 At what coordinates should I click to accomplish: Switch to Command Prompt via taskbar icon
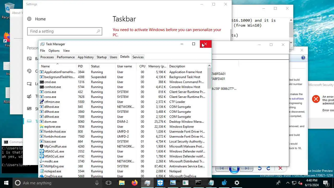pyautogui.click(x=198, y=183)
